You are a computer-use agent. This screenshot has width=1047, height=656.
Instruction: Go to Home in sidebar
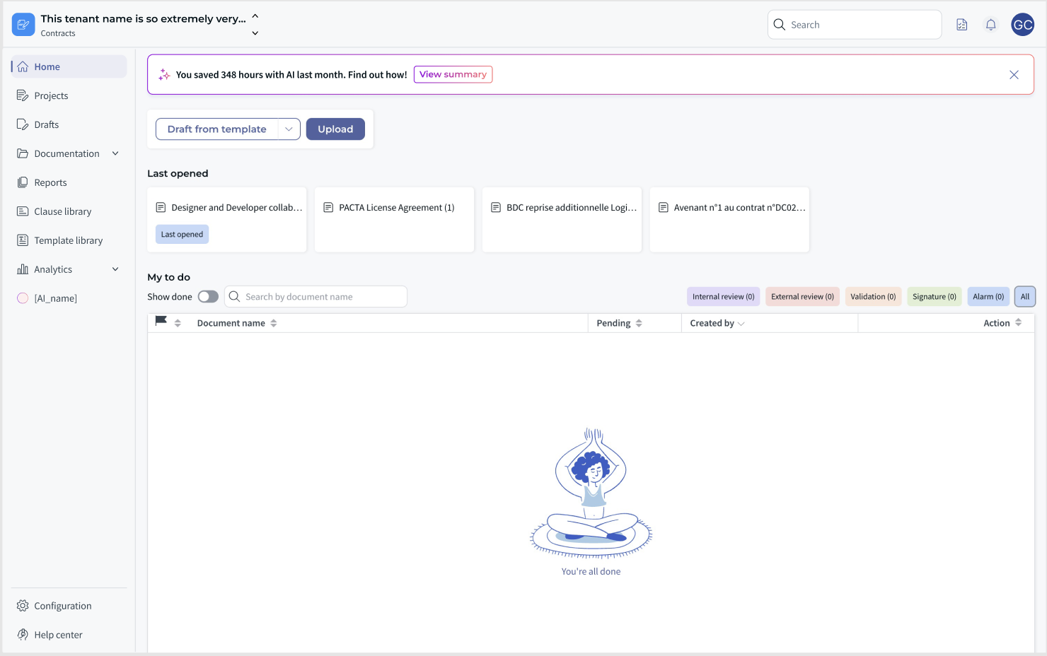(69, 66)
